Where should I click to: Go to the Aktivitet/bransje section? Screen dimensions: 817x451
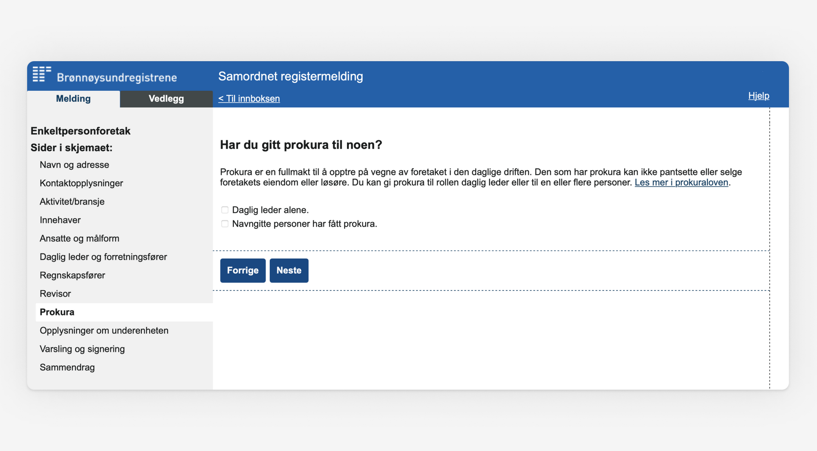click(x=72, y=202)
